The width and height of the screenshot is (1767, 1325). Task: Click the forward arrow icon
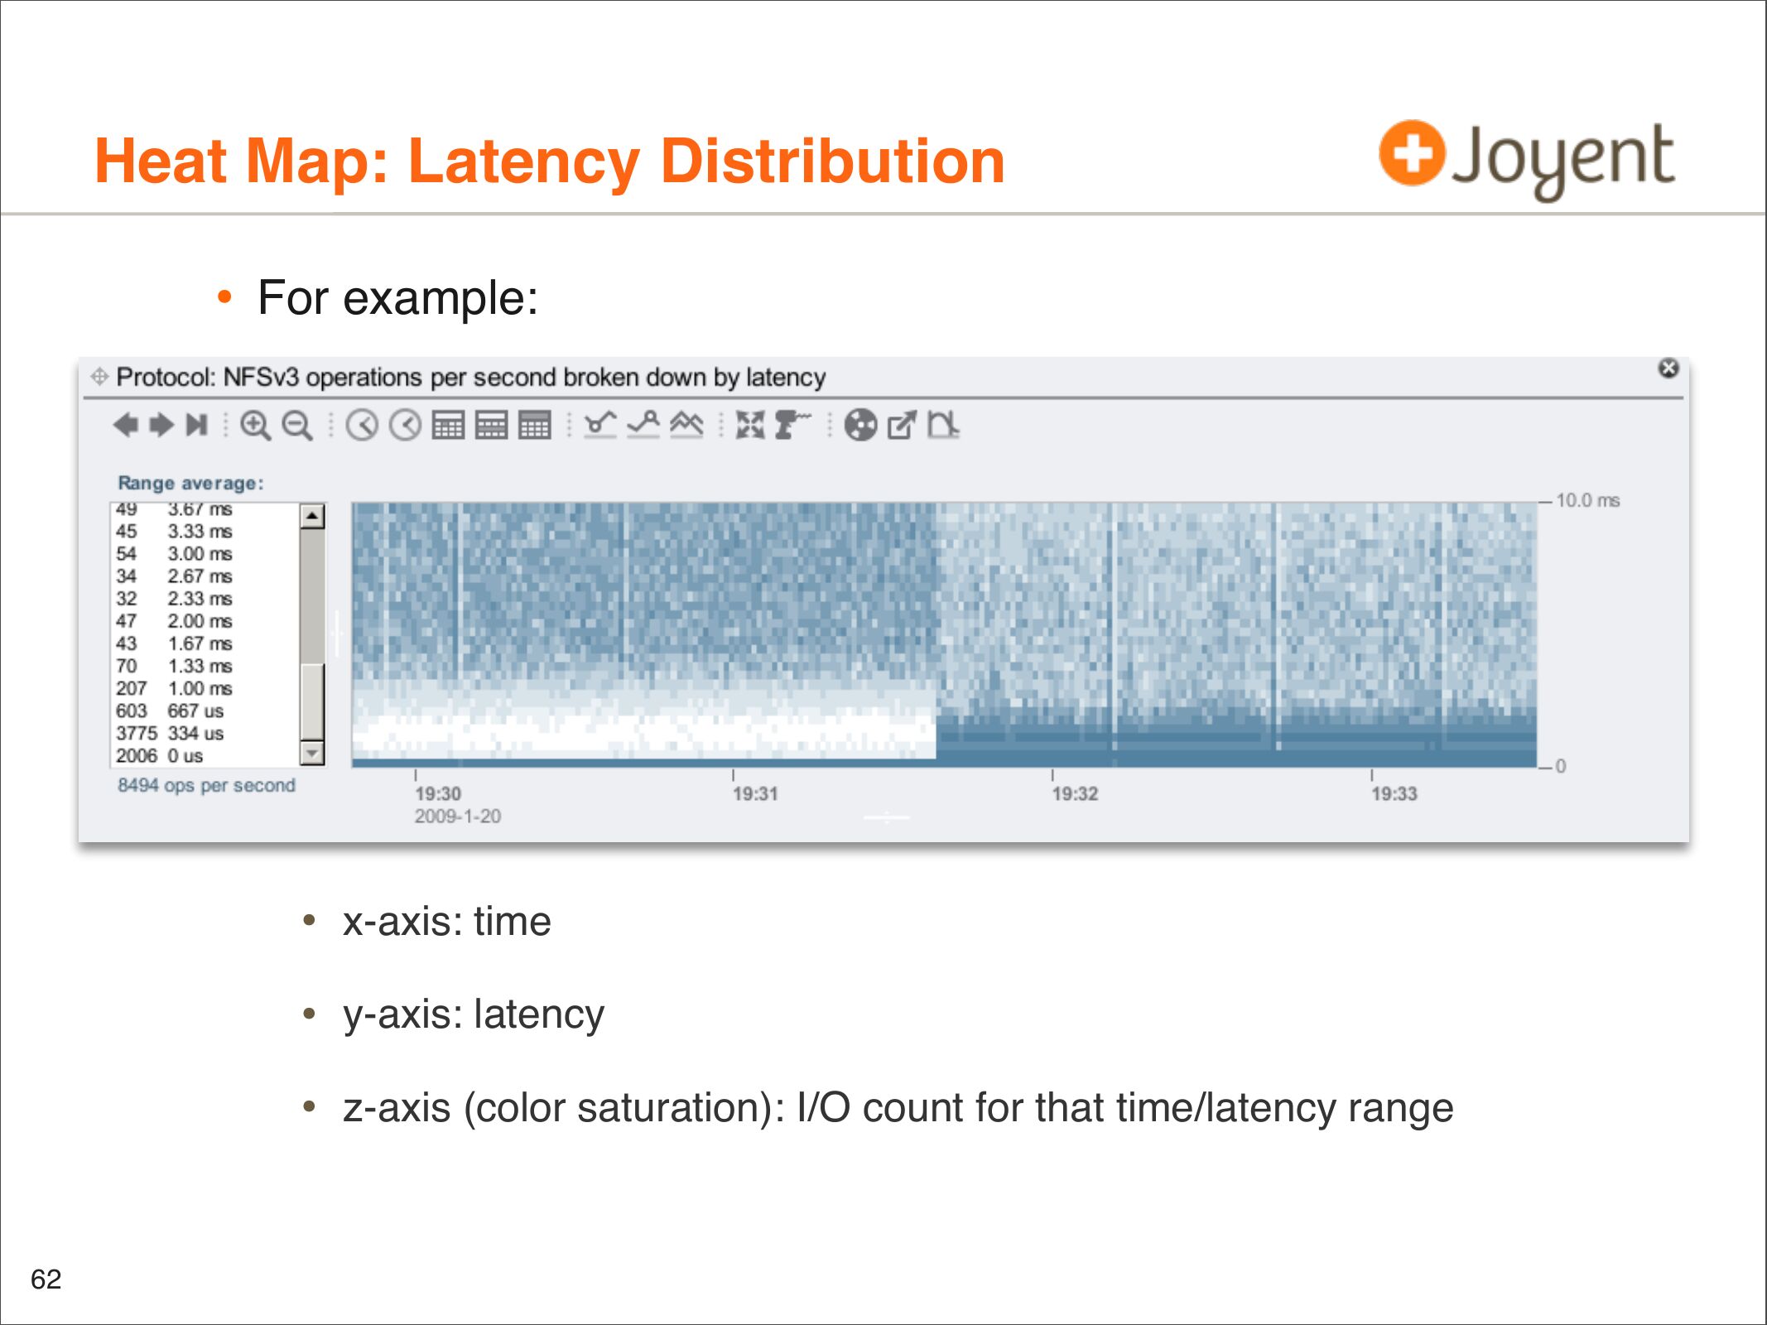[x=161, y=425]
